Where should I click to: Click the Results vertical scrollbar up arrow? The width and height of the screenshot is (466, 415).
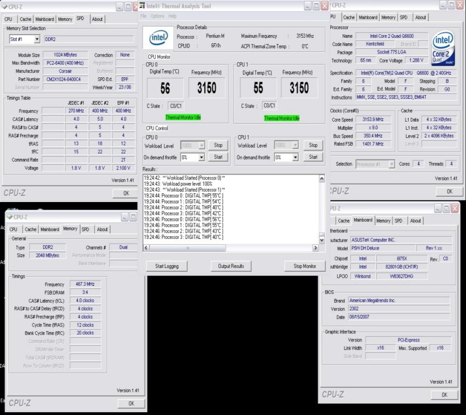(x=322, y=178)
